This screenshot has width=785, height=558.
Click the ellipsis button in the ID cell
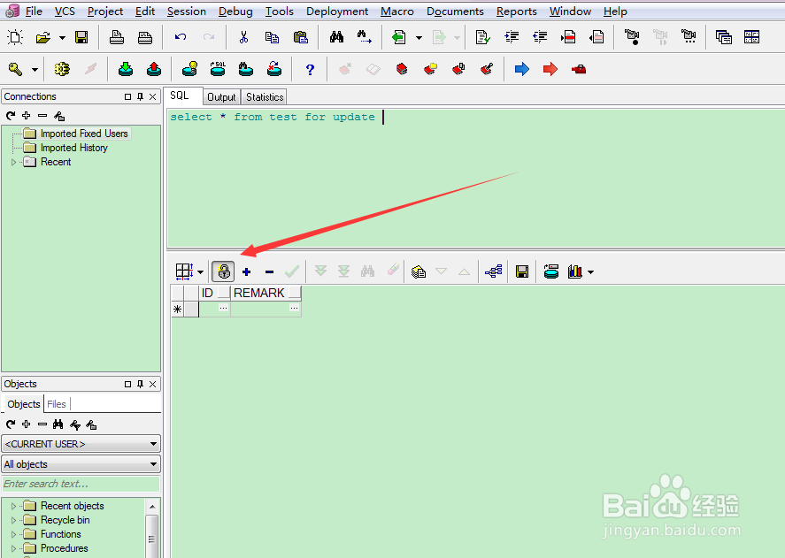pyautogui.click(x=223, y=308)
